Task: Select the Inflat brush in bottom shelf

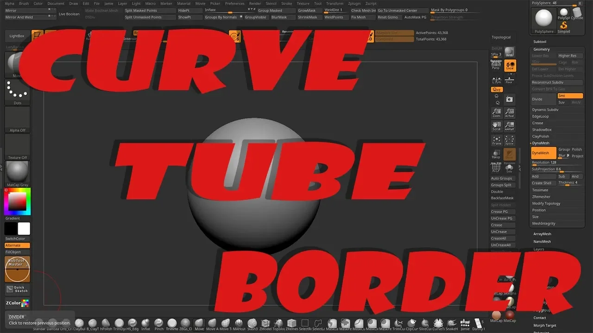Action: pyautogui.click(x=145, y=325)
